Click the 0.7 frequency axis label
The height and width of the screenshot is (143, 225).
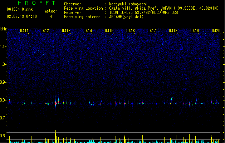[3, 118]
